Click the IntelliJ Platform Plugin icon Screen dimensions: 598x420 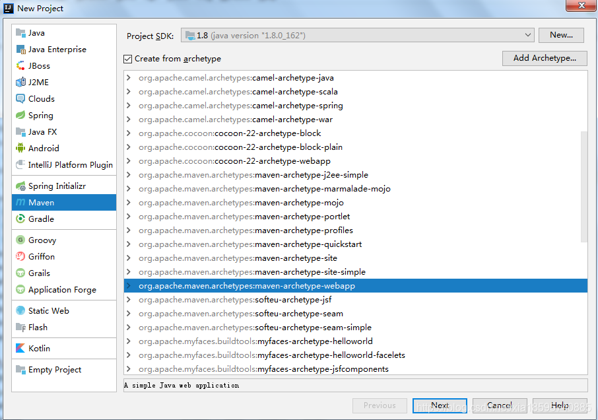pos(20,165)
